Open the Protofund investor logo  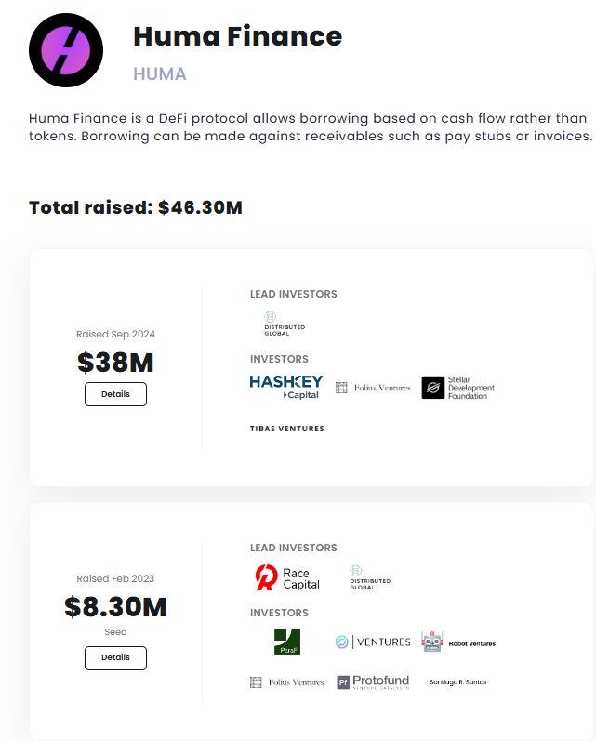click(373, 682)
